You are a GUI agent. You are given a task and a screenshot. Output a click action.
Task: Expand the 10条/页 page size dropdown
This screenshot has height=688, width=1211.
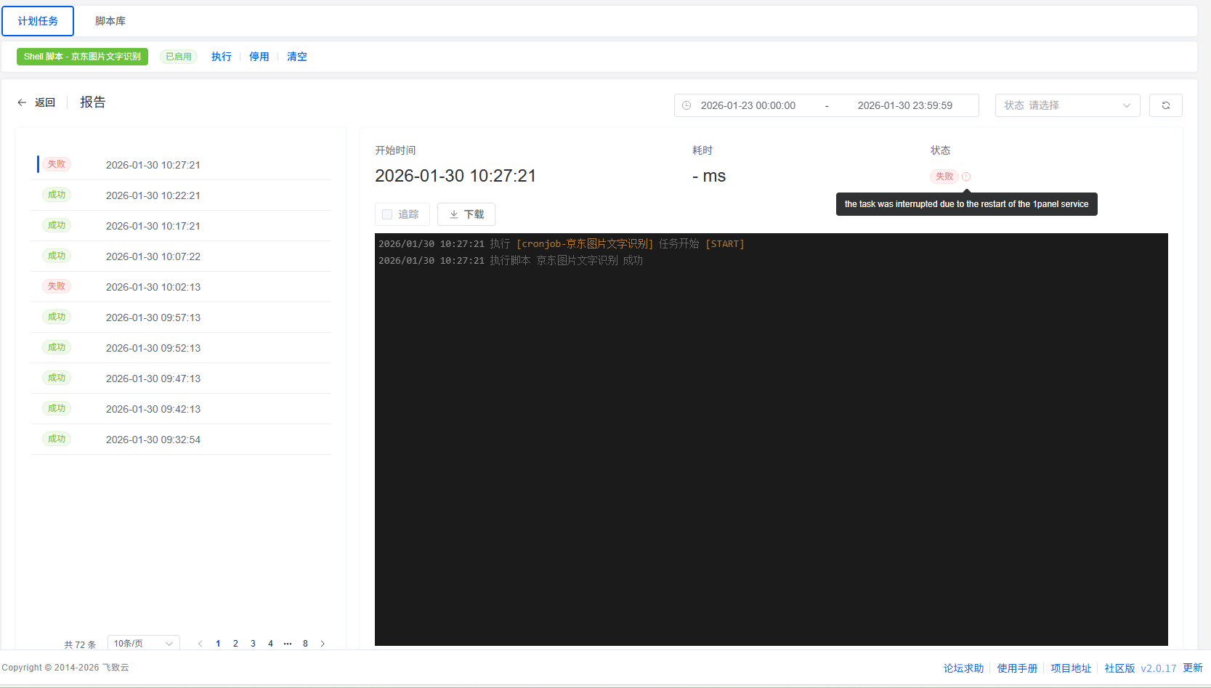click(x=143, y=644)
